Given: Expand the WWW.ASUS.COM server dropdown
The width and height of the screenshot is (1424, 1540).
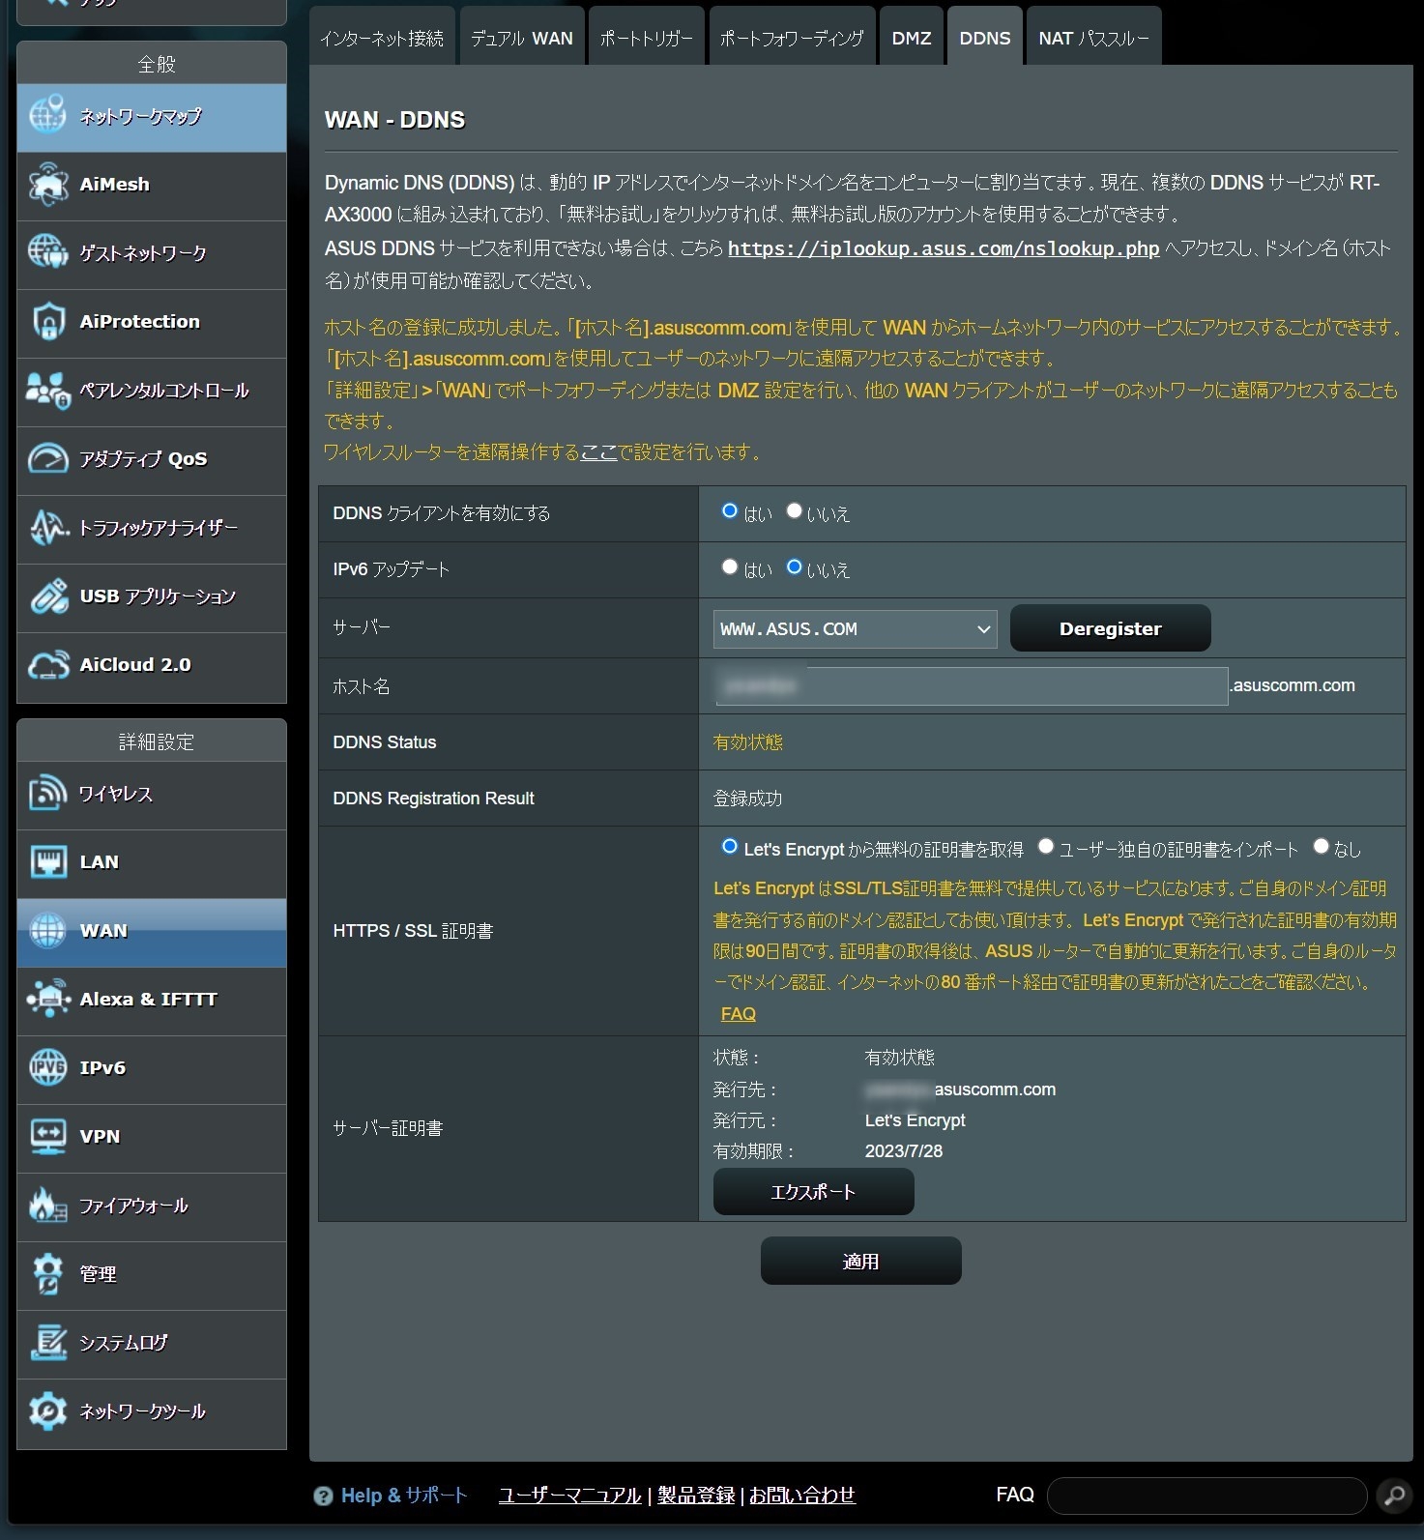Looking at the screenshot, I should [x=855, y=629].
